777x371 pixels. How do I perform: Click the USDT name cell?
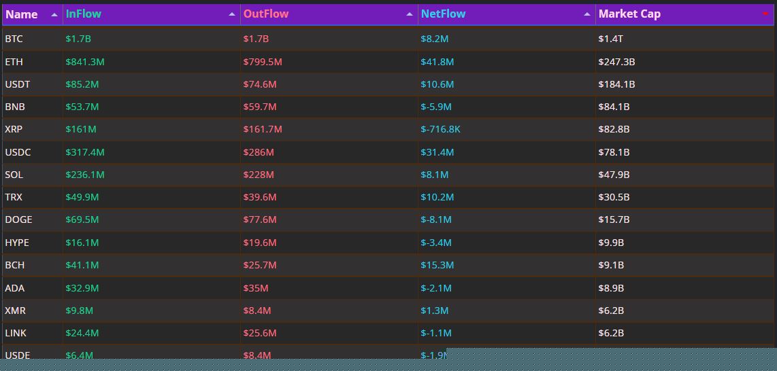pos(18,84)
